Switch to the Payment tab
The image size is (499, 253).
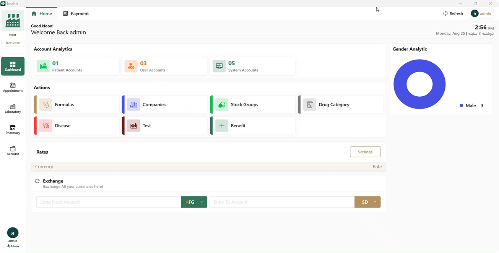(x=76, y=13)
